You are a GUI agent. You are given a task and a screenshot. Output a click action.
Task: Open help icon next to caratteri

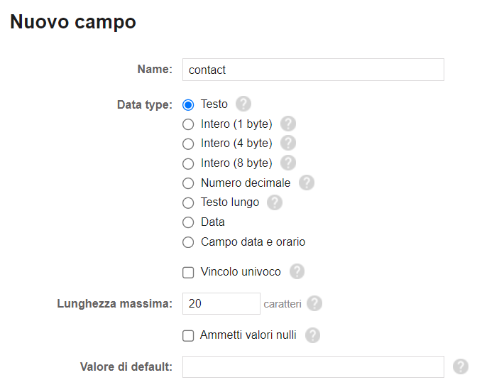(314, 303)
